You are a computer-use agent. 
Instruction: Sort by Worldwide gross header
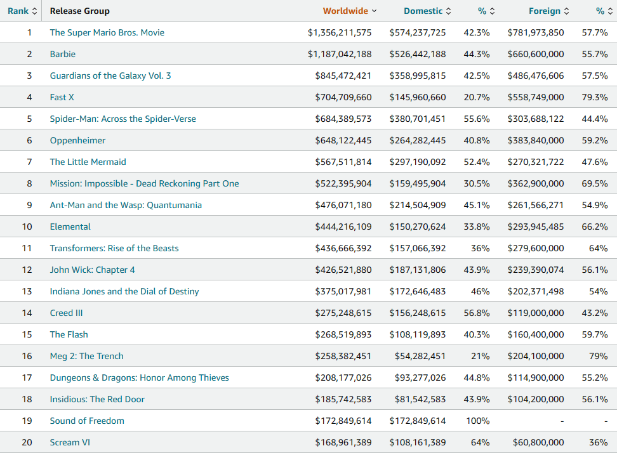click(348, 11)
